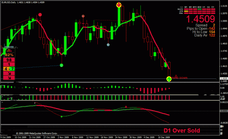Click the Daily Av value 122
Image resolution: width=228 pixels, height=139 pixels.
click(212, 35)
